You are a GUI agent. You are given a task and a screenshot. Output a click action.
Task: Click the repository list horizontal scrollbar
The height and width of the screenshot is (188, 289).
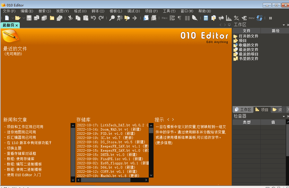(113, 180)
